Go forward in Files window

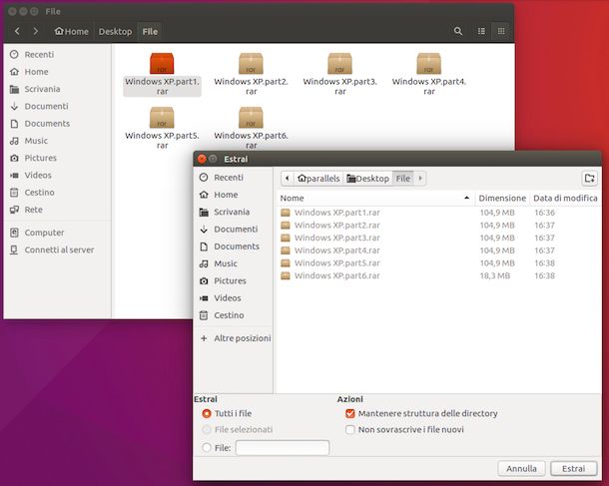pos(35,31)
